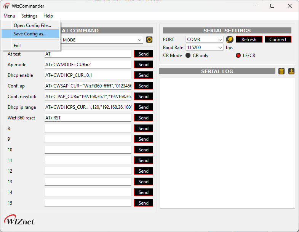This screenshot has height=232, width=299.
Task: Choose Save Config as... entry
Action: (30, 34)
